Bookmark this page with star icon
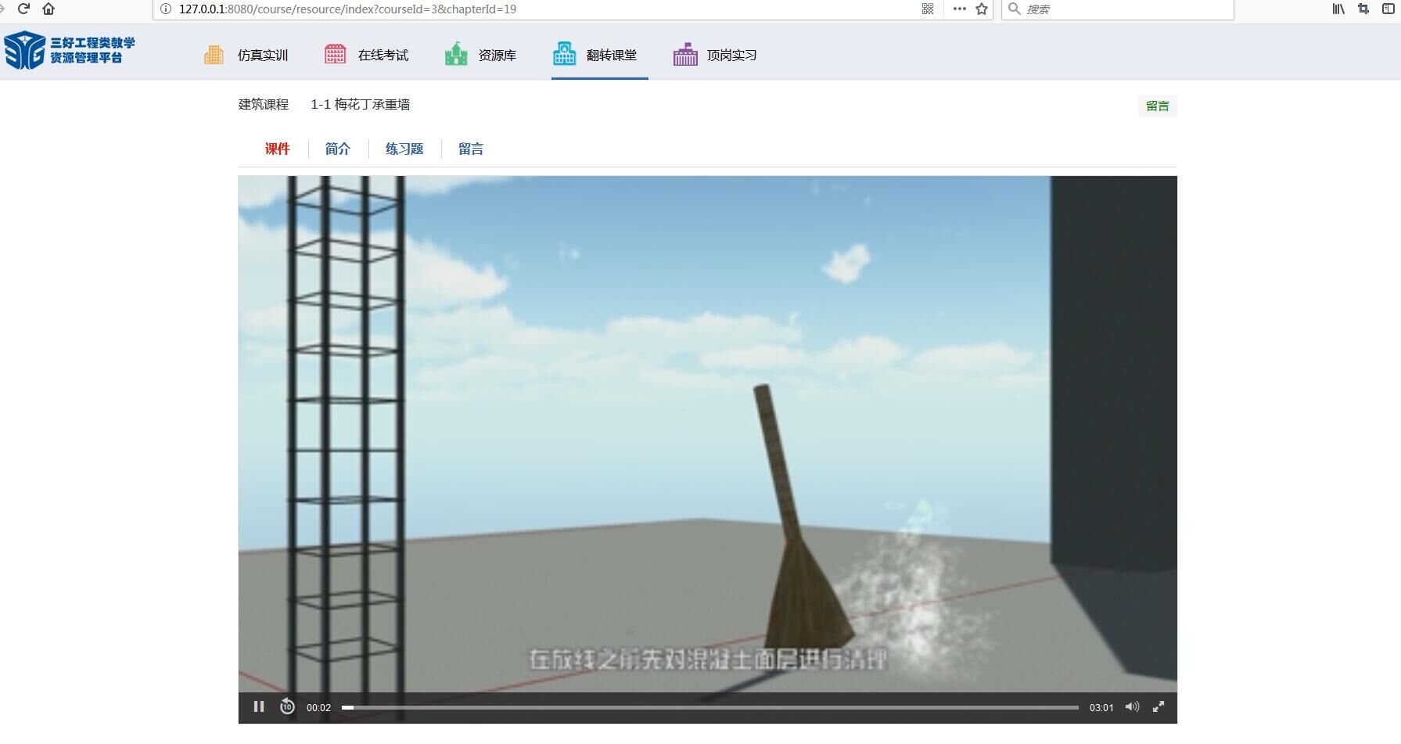Image resolution: width=1401 pixels, height=744 pixels. (x=982, y=9)
